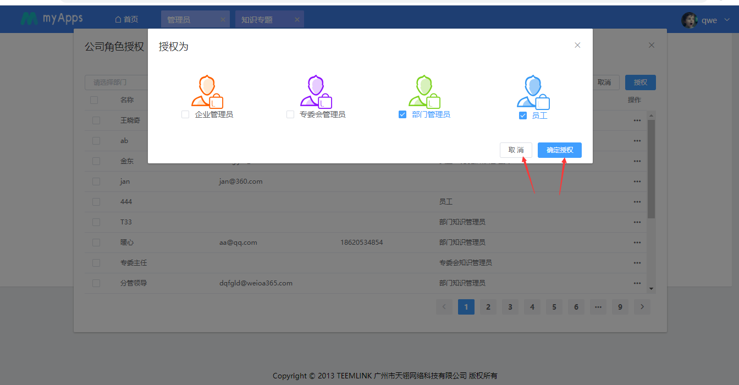Screen dimensions: 739x385
Task: Click the 确定授权 confirm button
Action: point(559,150)
